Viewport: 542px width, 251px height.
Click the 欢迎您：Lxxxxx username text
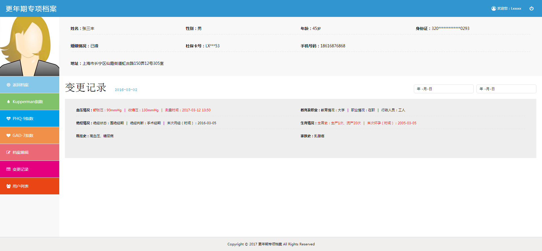tap(509, 8)
